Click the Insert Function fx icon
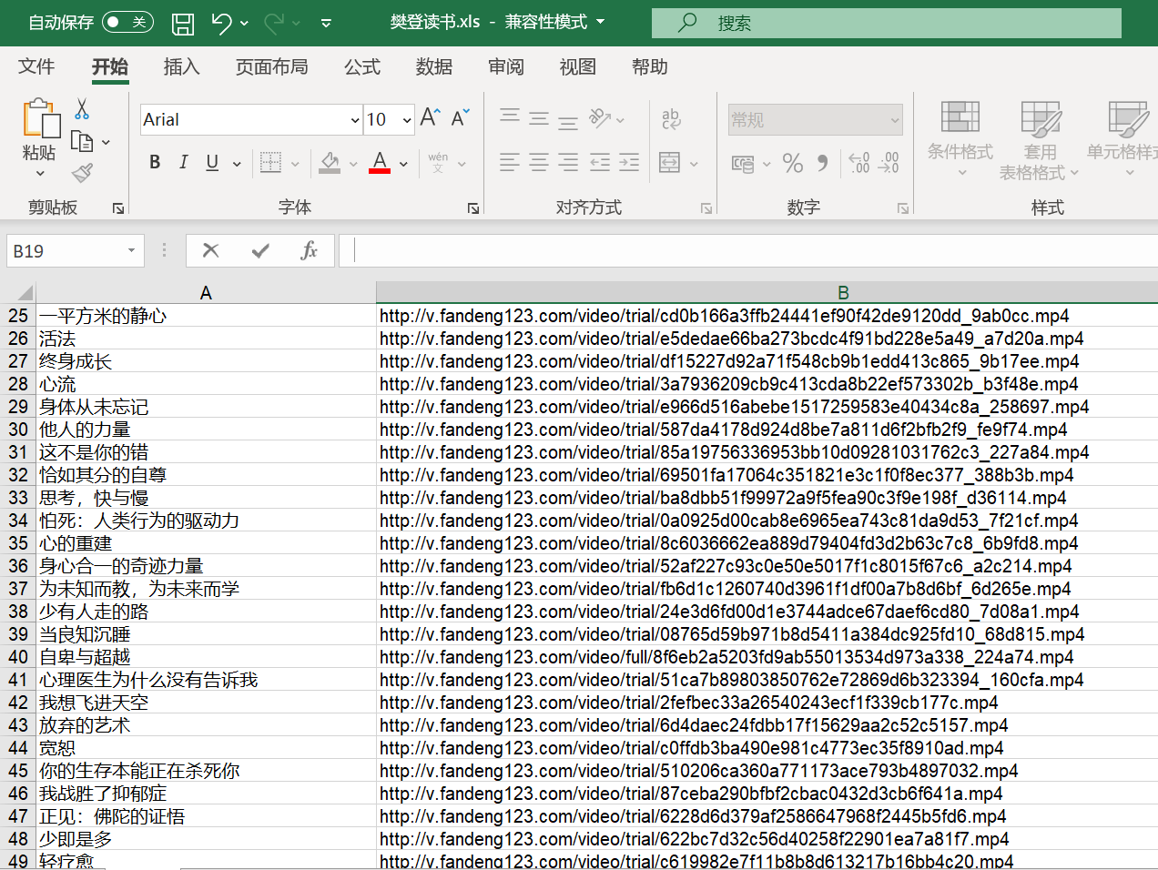Viewport: 1158px width, 870px height. tap(309, 250)
